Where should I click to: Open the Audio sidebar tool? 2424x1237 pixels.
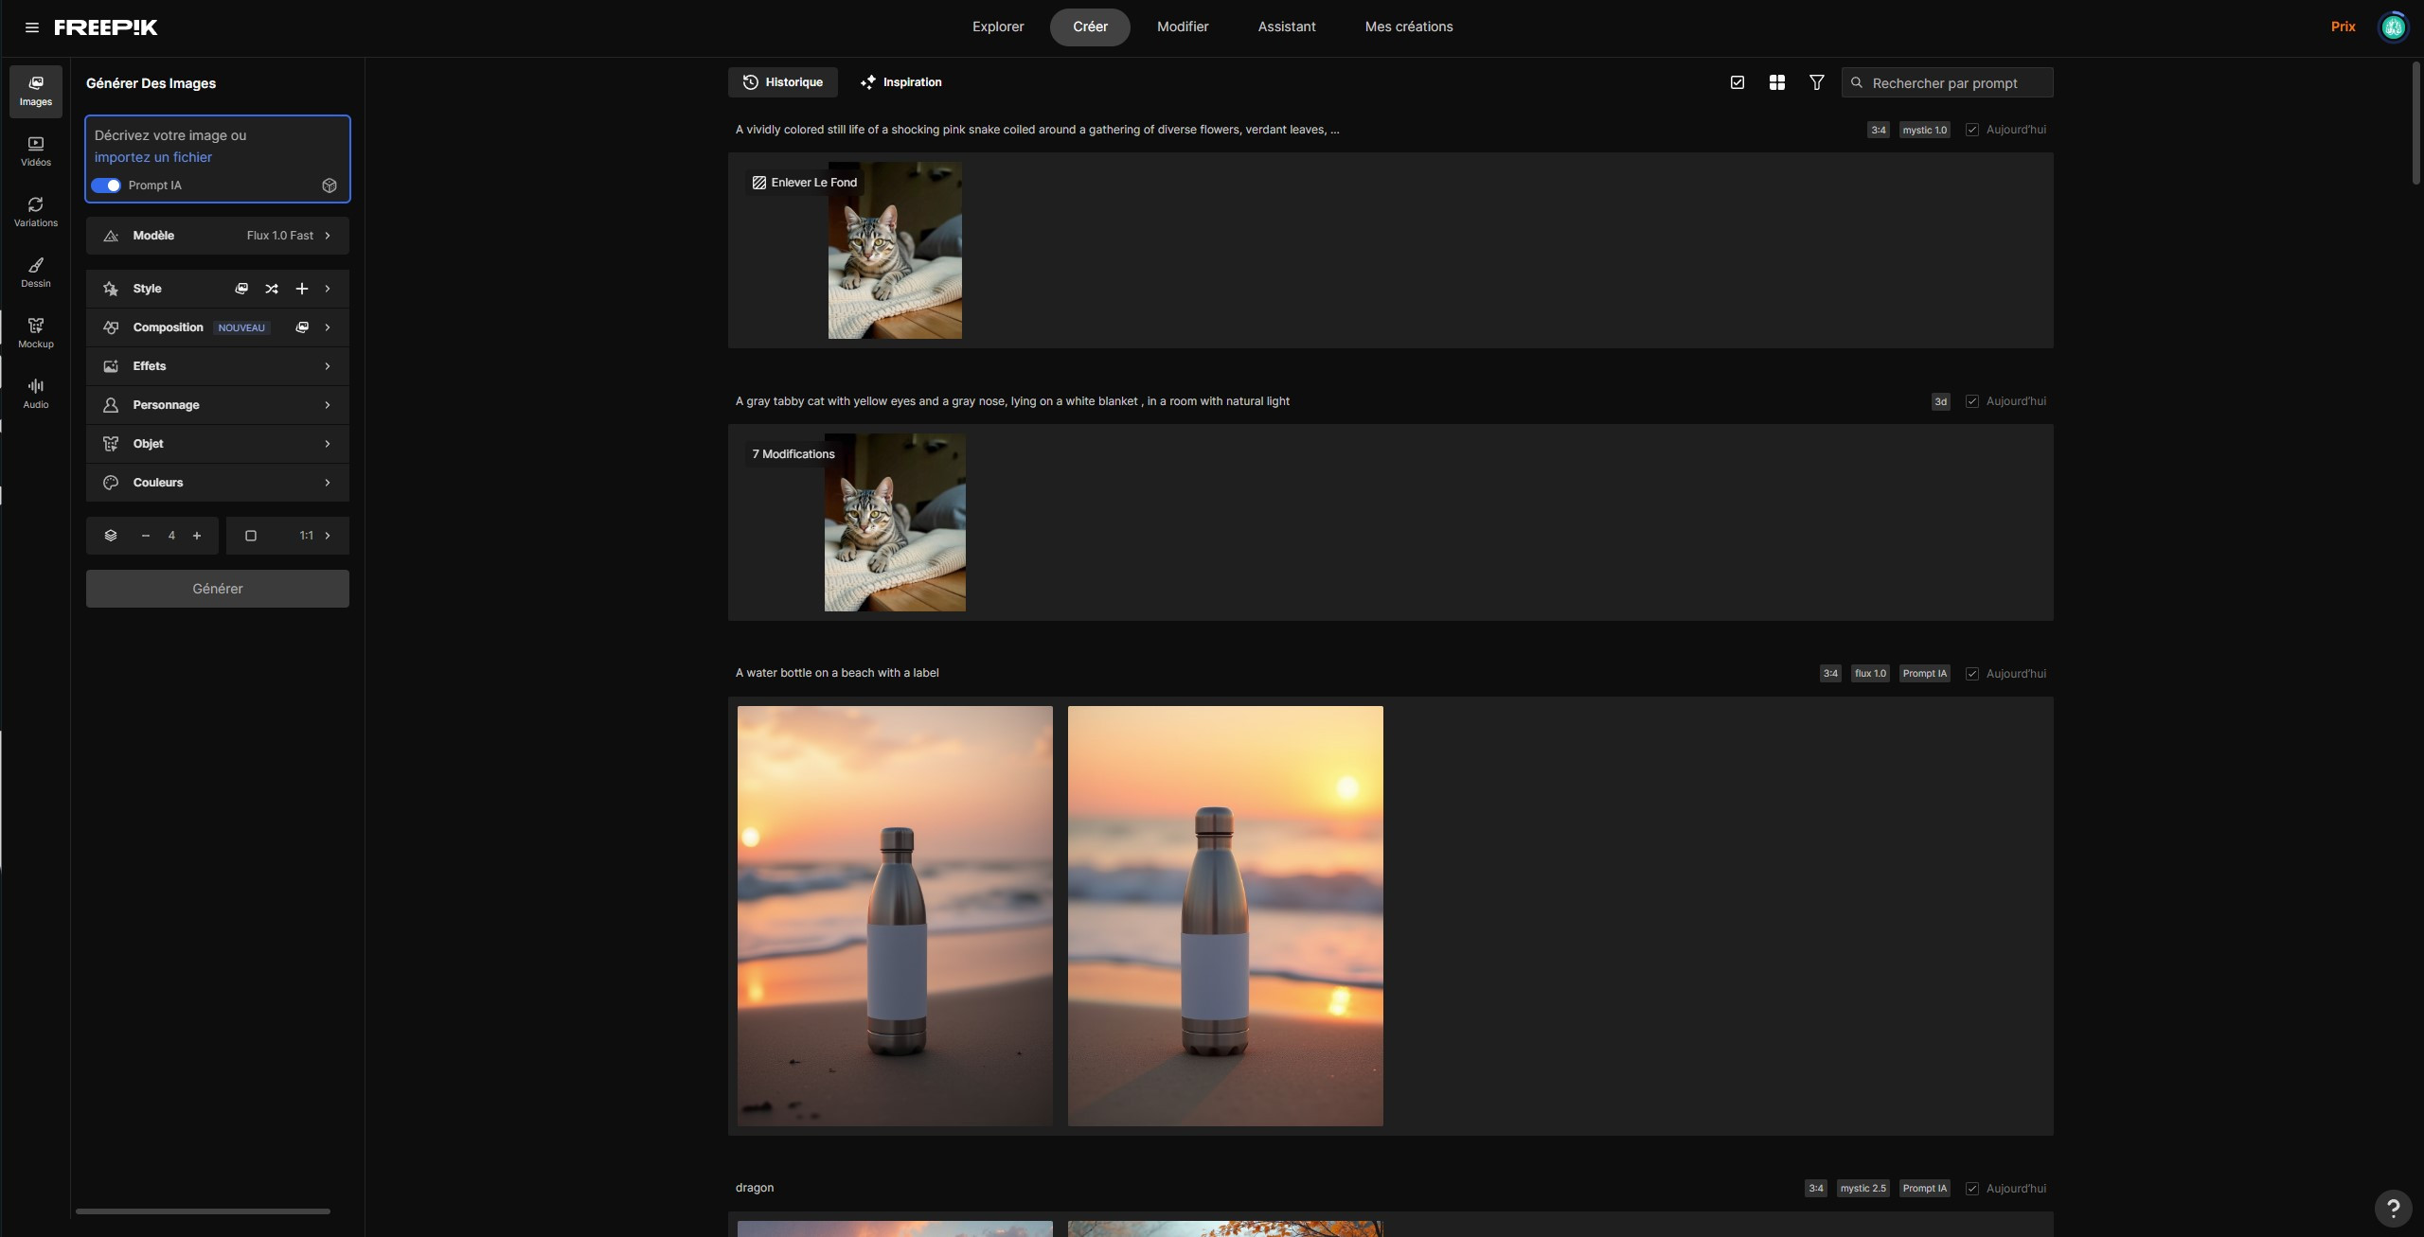coord(36,394)
